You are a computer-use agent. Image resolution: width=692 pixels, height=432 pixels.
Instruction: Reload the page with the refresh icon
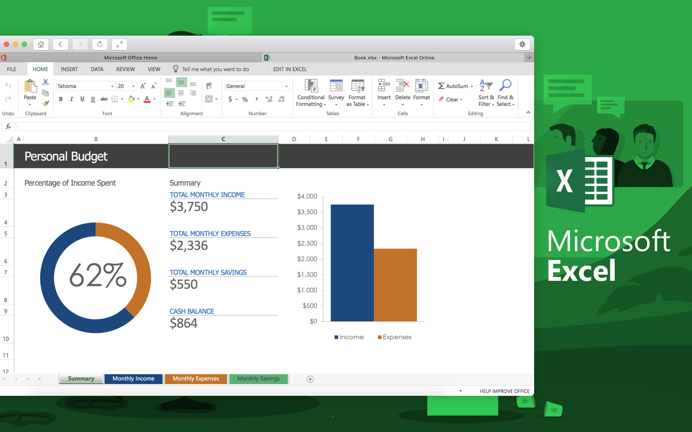99,44
